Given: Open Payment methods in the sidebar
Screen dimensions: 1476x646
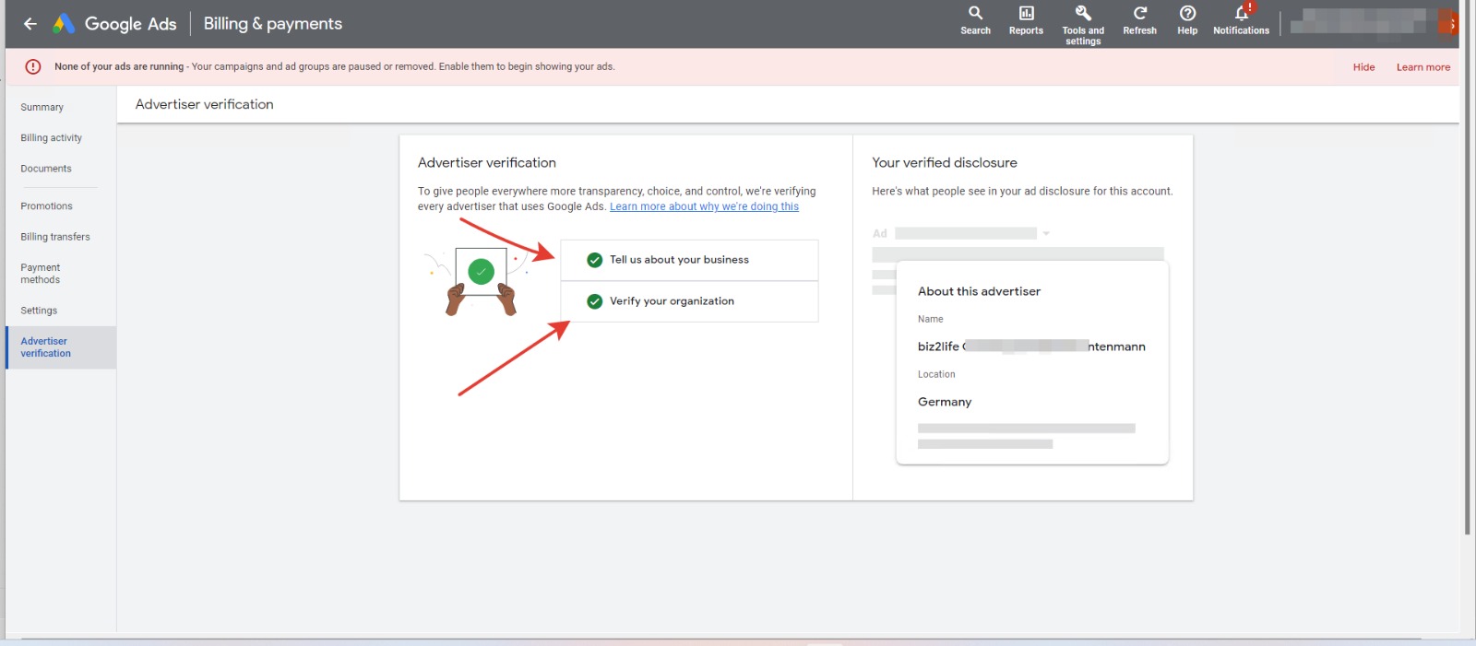Looking at the screenshot, I should coord(41,274).
